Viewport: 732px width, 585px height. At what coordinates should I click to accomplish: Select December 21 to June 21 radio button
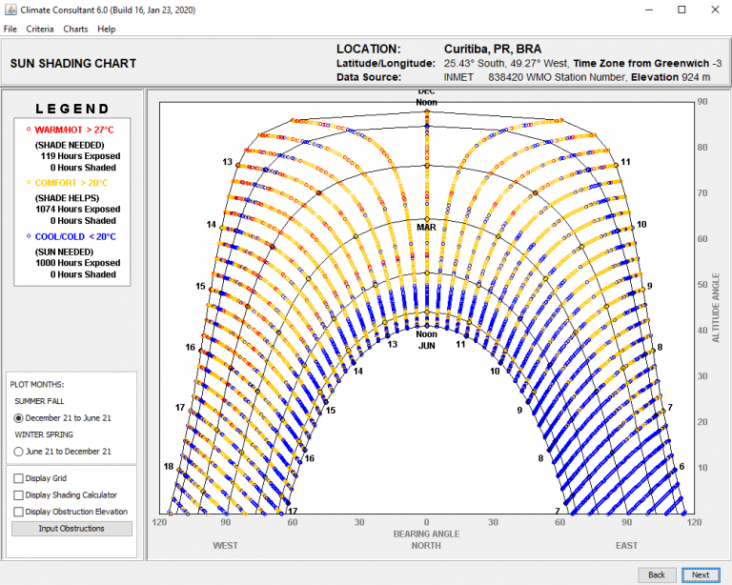pos(19,418)
